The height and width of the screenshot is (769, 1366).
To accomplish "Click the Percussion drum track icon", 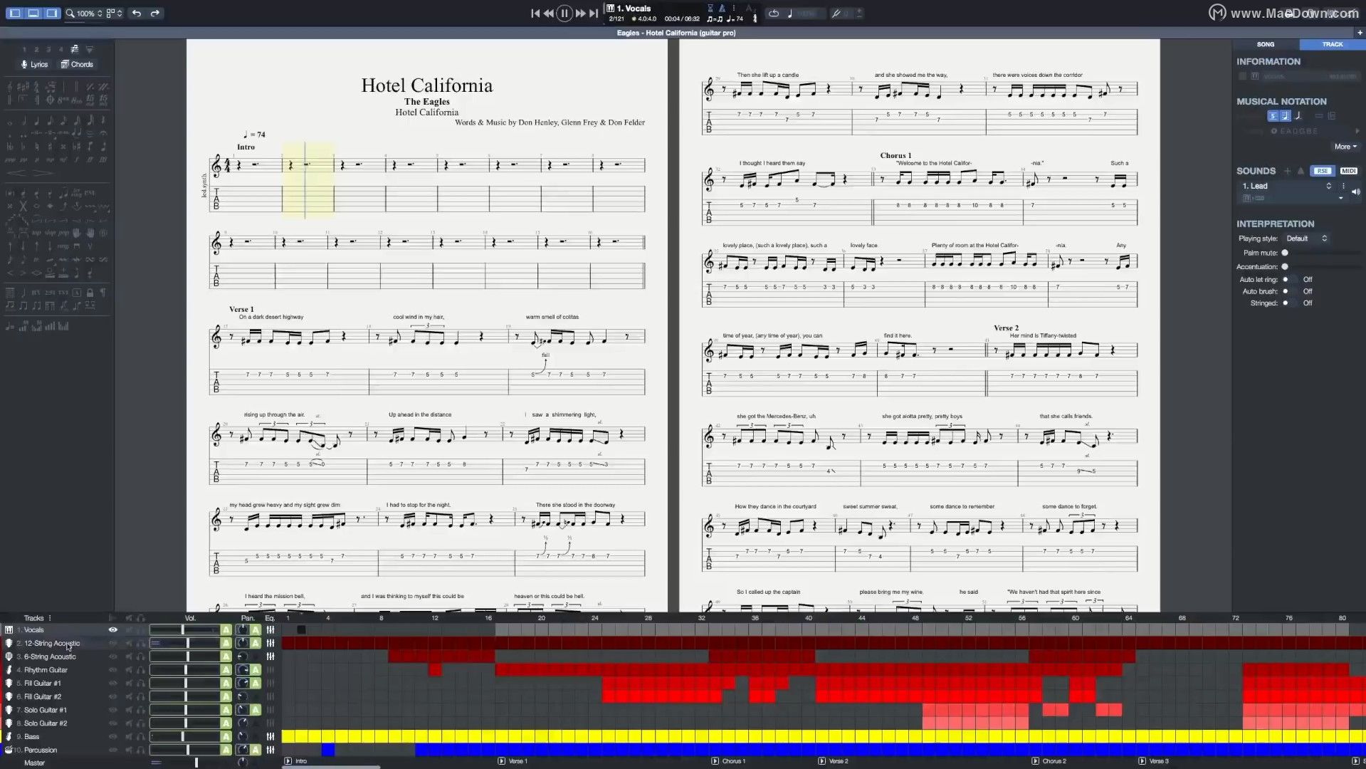I will [9, 750].
